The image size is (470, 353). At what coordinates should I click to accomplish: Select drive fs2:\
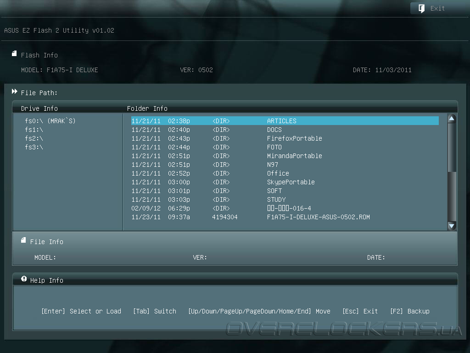[x=34, y=138]
